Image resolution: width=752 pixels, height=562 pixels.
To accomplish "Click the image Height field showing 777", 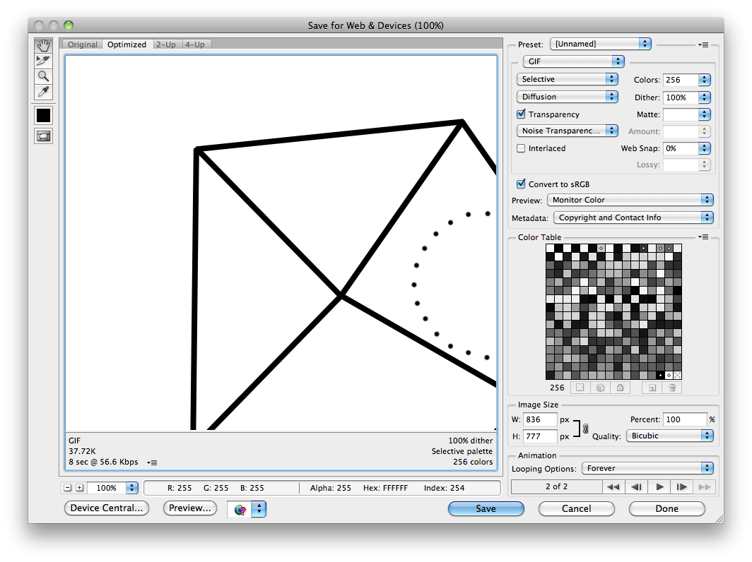I will click(539, 436).
